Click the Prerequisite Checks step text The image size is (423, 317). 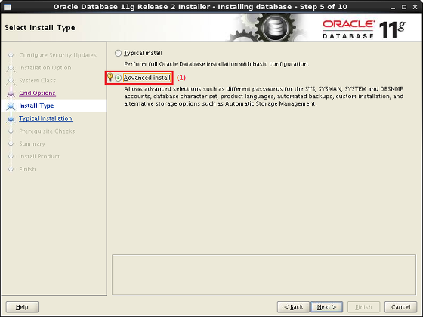click(x=47, y=131)
